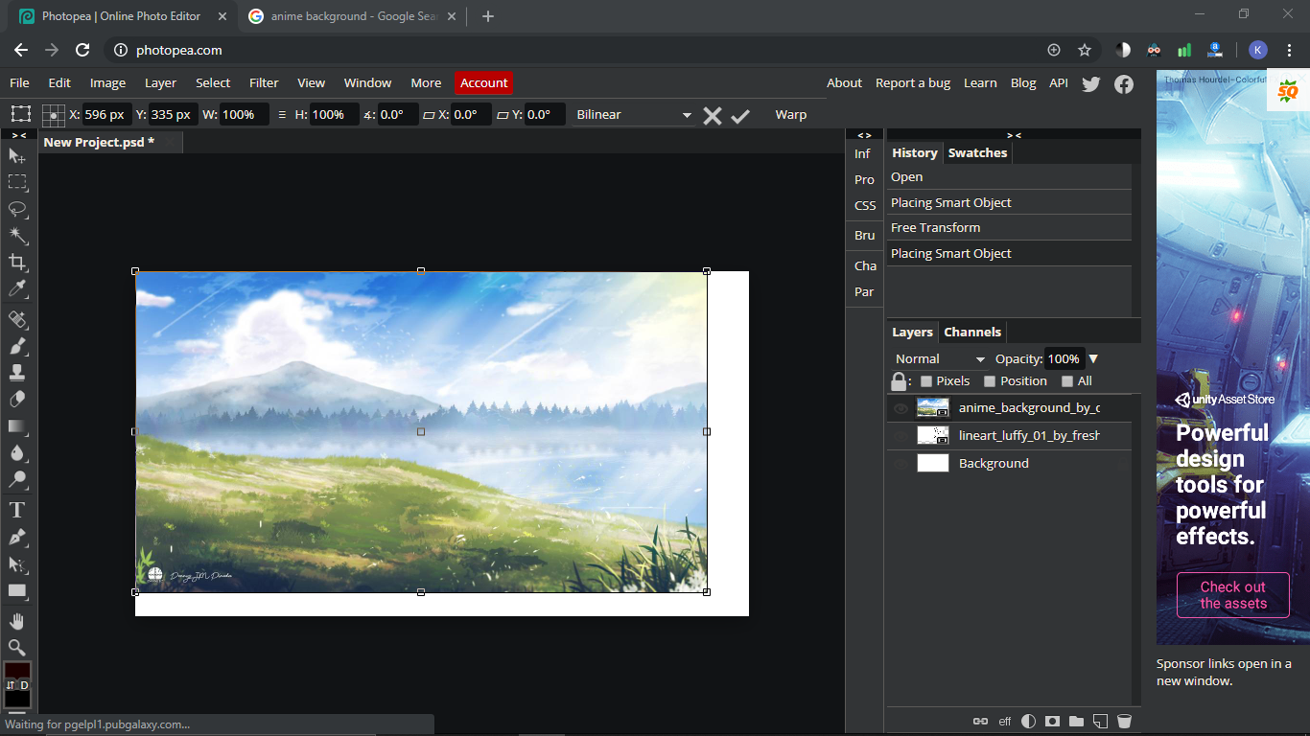The height and width of the screenshot is (736, 1310).
Task: Select the Path Select tool
Action: (x=17, y=564)
